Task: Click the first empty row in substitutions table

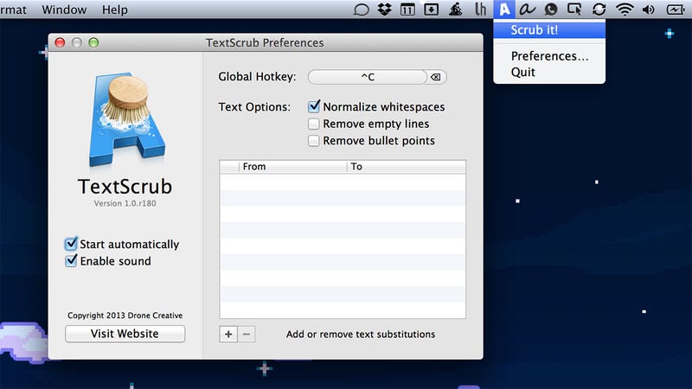Action: pos(343,182)
